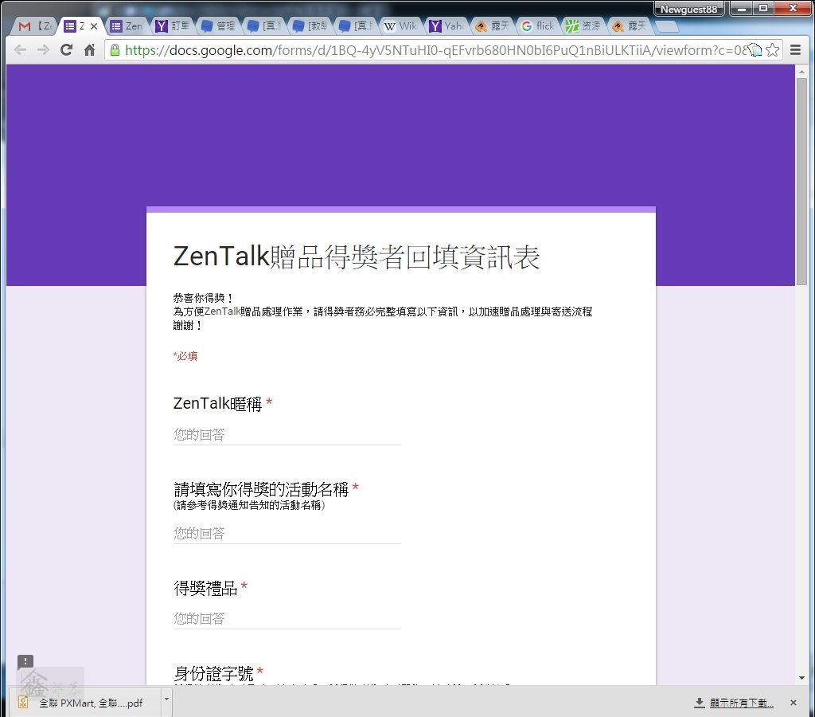
Task: Switch to the [教學 tab
Action: 310,26
